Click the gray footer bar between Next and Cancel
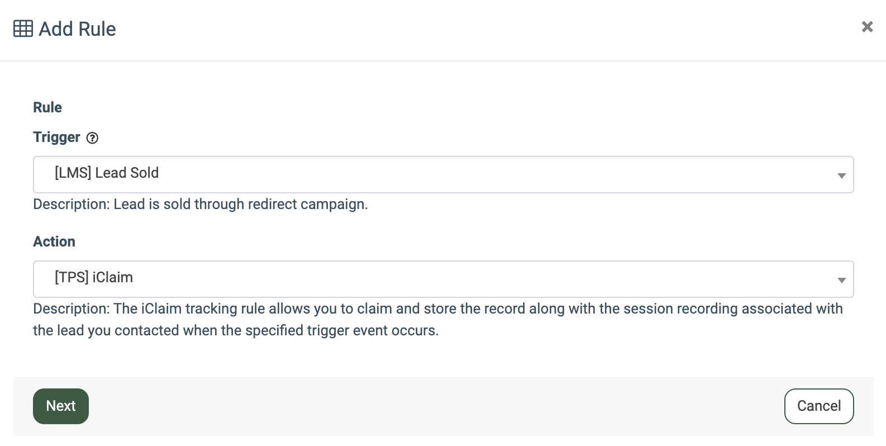Viewport: 886px width, 446px height. 436,406
